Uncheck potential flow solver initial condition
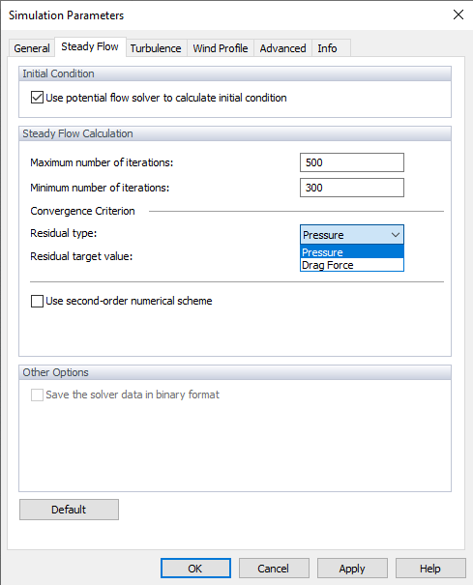The width and height of the screenshot is (473, 585). click(37, 98)
